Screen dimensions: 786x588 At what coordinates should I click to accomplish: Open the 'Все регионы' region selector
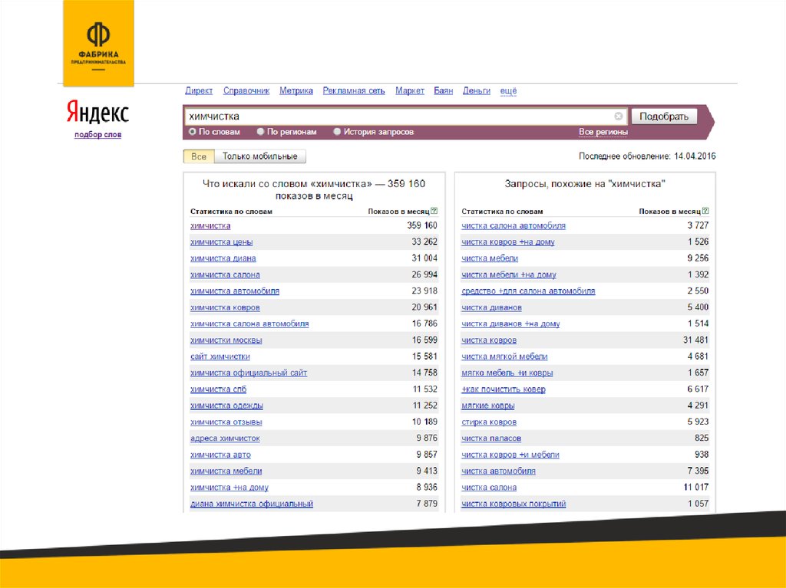603,132
